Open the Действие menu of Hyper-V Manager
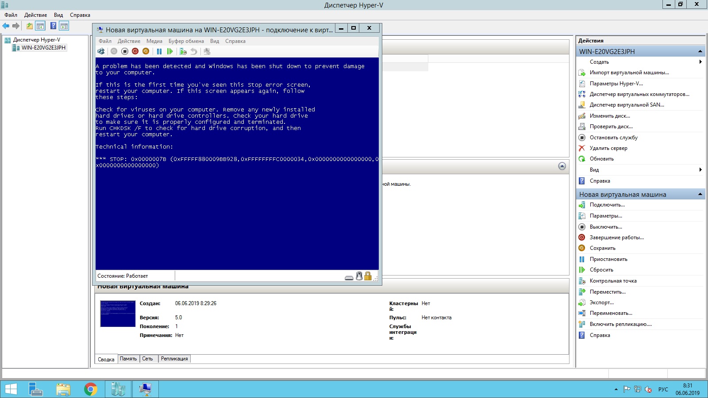 [x=36, y=15]
